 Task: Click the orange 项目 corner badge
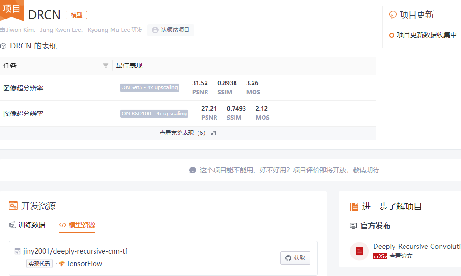pyautogui.click(x=11, y=10)
